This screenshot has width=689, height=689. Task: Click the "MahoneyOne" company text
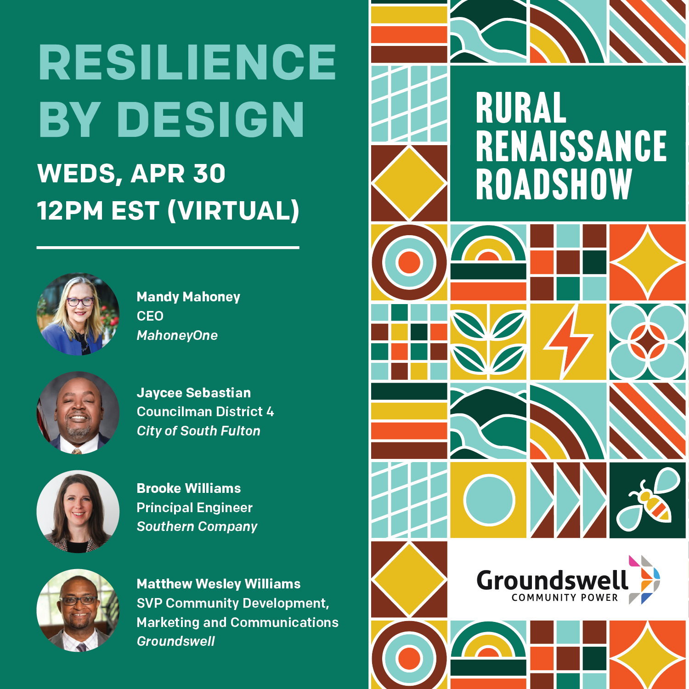[177, 335]
